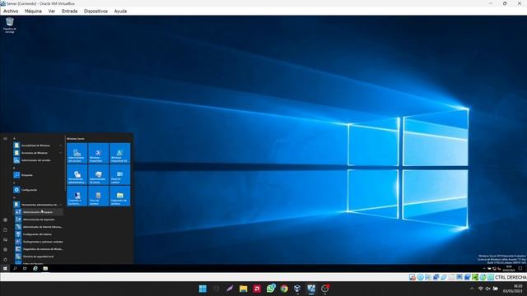This screenshot has width=527, height=296.
Task: Open Configuración del sistema
Action: (38, 234)
